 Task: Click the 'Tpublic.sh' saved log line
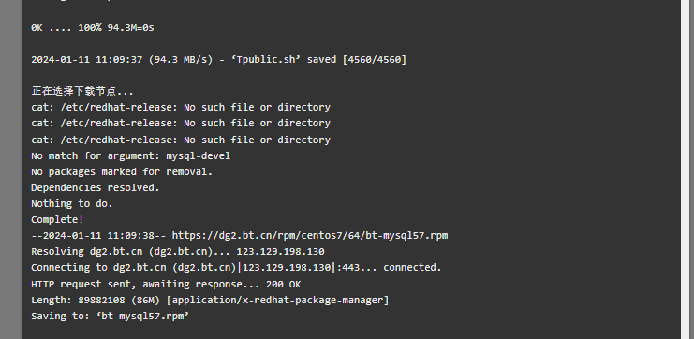click(x=218, y=59)
